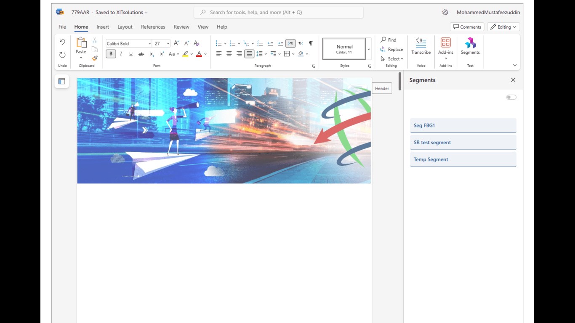Show the navigation pane icon beside the document
The image size is (575, 323).
[62, 81]
